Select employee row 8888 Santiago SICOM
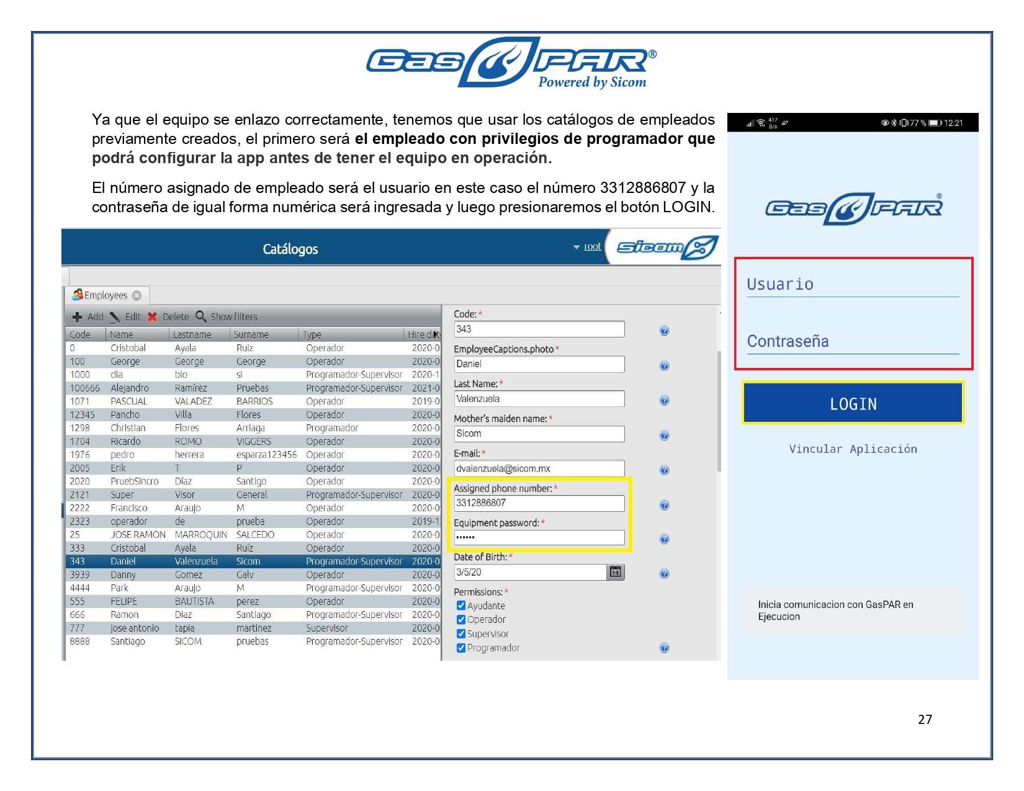The image size is (1024, 791). coord(253,641)
